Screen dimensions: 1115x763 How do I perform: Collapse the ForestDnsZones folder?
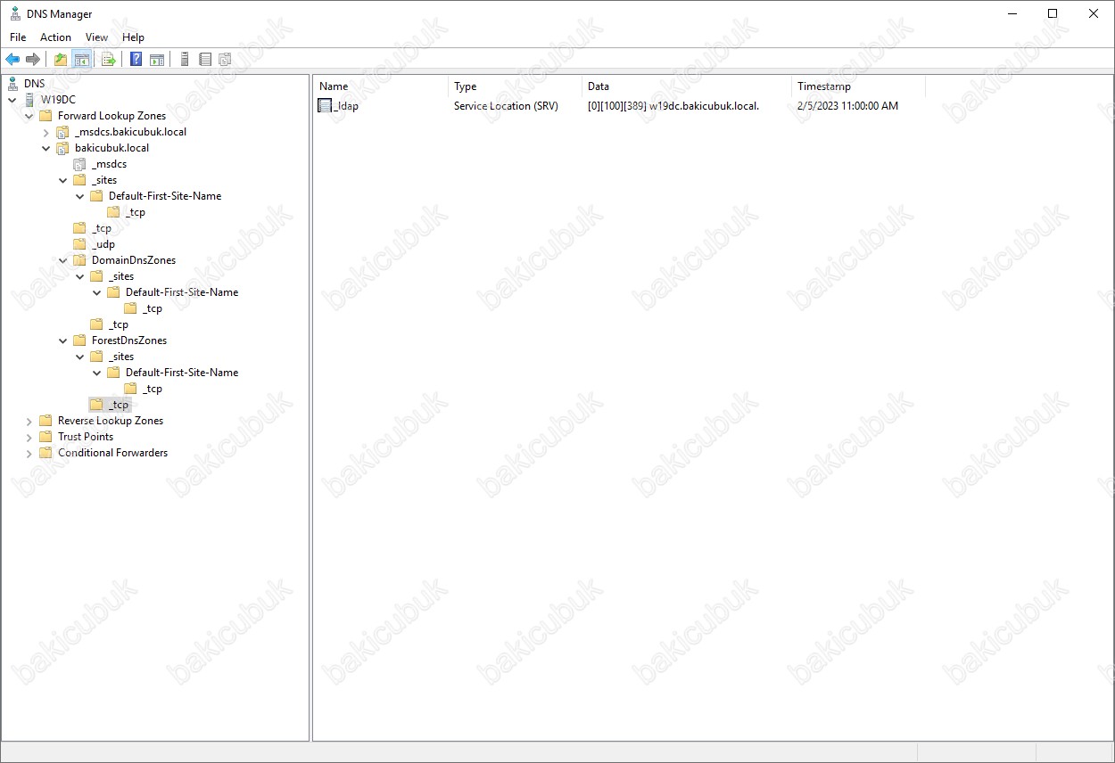tap(63, 340)
